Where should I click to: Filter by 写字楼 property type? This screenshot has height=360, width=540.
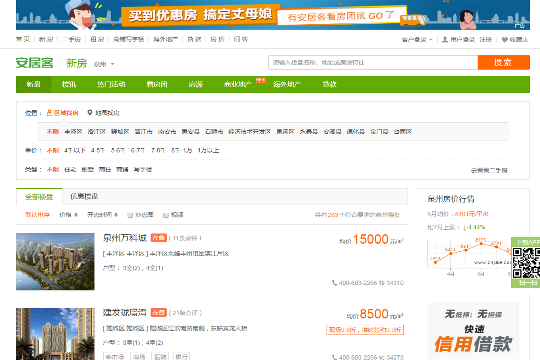point(143,169)
